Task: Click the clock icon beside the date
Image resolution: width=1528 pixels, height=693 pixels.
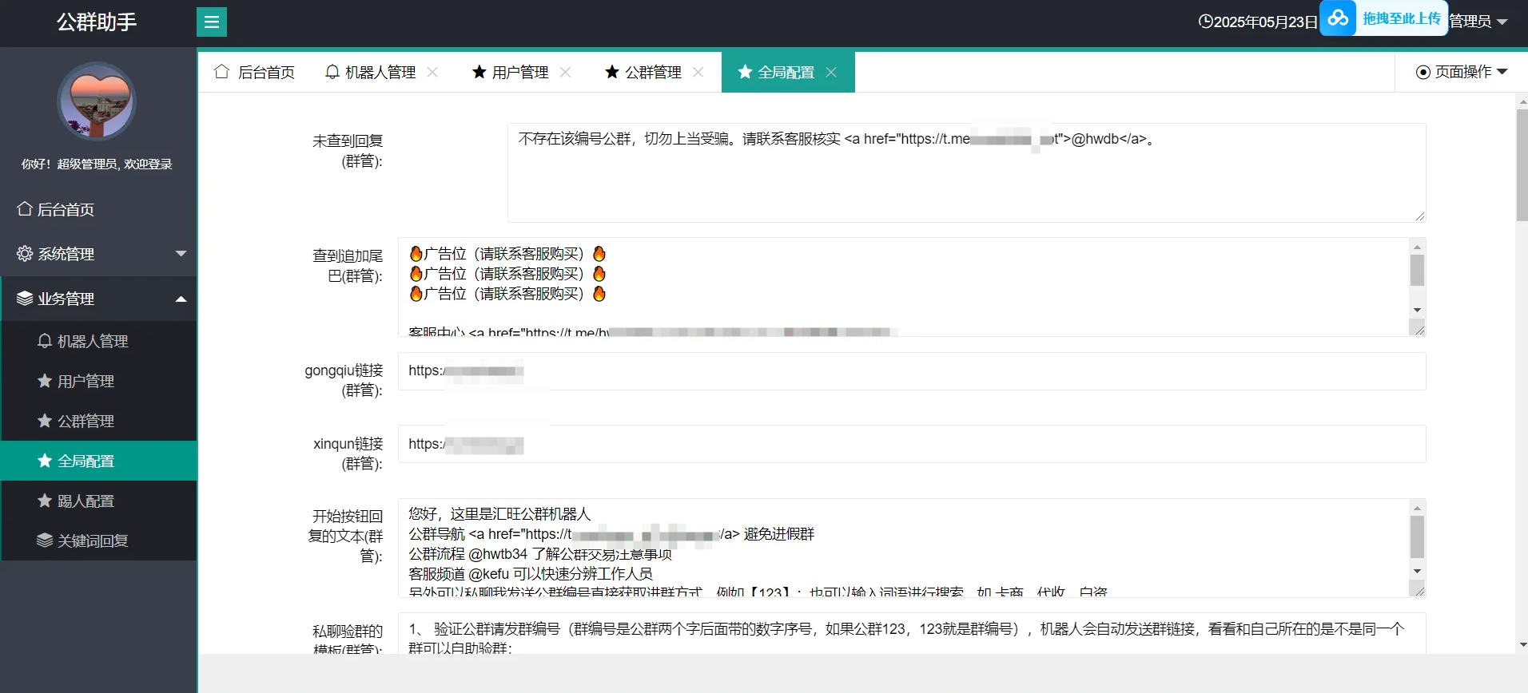Action: [x=1205, y=22]
